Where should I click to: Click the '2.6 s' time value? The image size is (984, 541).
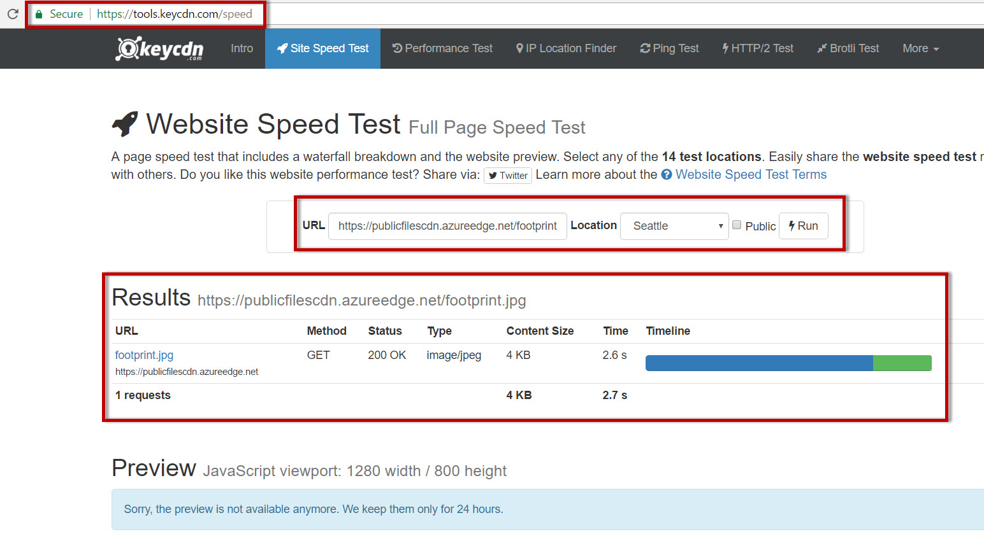coord(614,355)
